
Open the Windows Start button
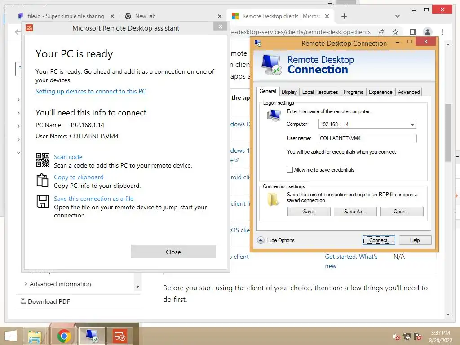click(x=11, y=336)
